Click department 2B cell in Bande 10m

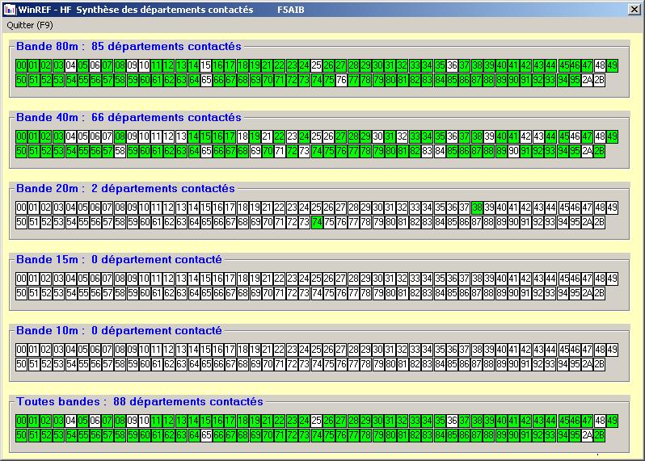pyautogui.click(x=600, y=364)
